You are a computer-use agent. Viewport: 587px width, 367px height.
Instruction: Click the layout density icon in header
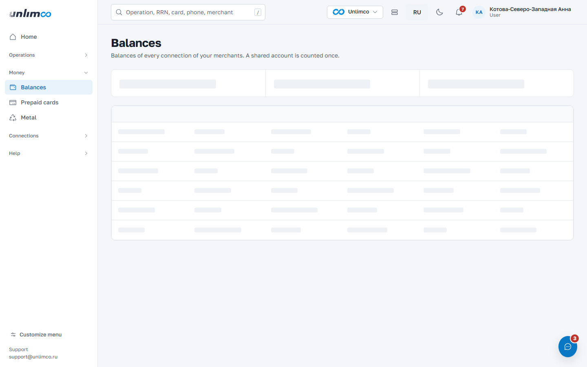(395, 12)
